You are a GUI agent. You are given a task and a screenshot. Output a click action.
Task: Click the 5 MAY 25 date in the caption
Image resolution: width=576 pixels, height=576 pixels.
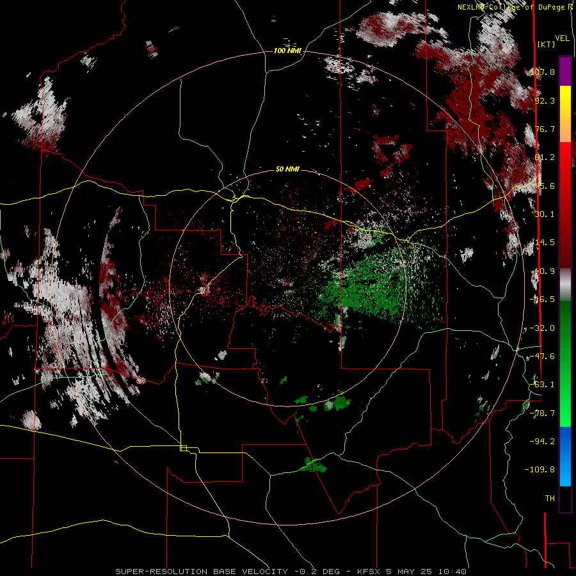(x=408, y=572)
